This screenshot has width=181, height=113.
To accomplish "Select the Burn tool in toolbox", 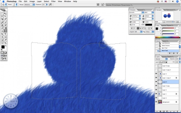I will pos(5,31).
